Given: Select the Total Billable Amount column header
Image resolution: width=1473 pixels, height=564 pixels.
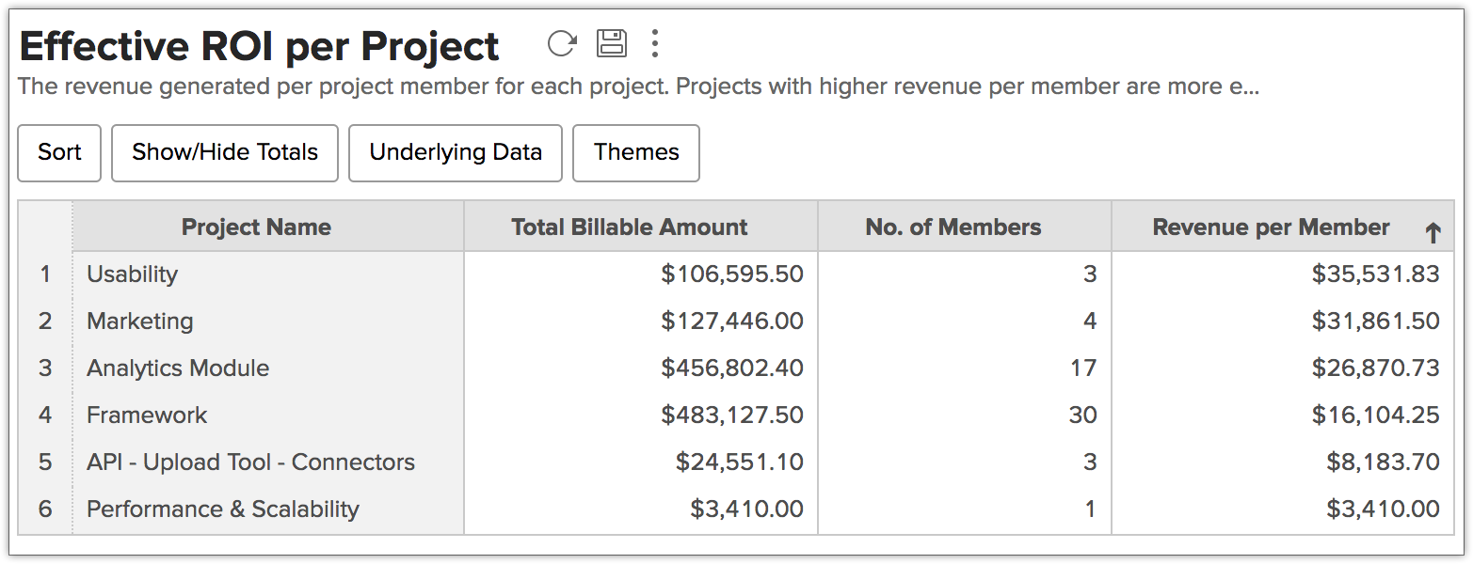Looking at the screenshot, I should 630,227.
